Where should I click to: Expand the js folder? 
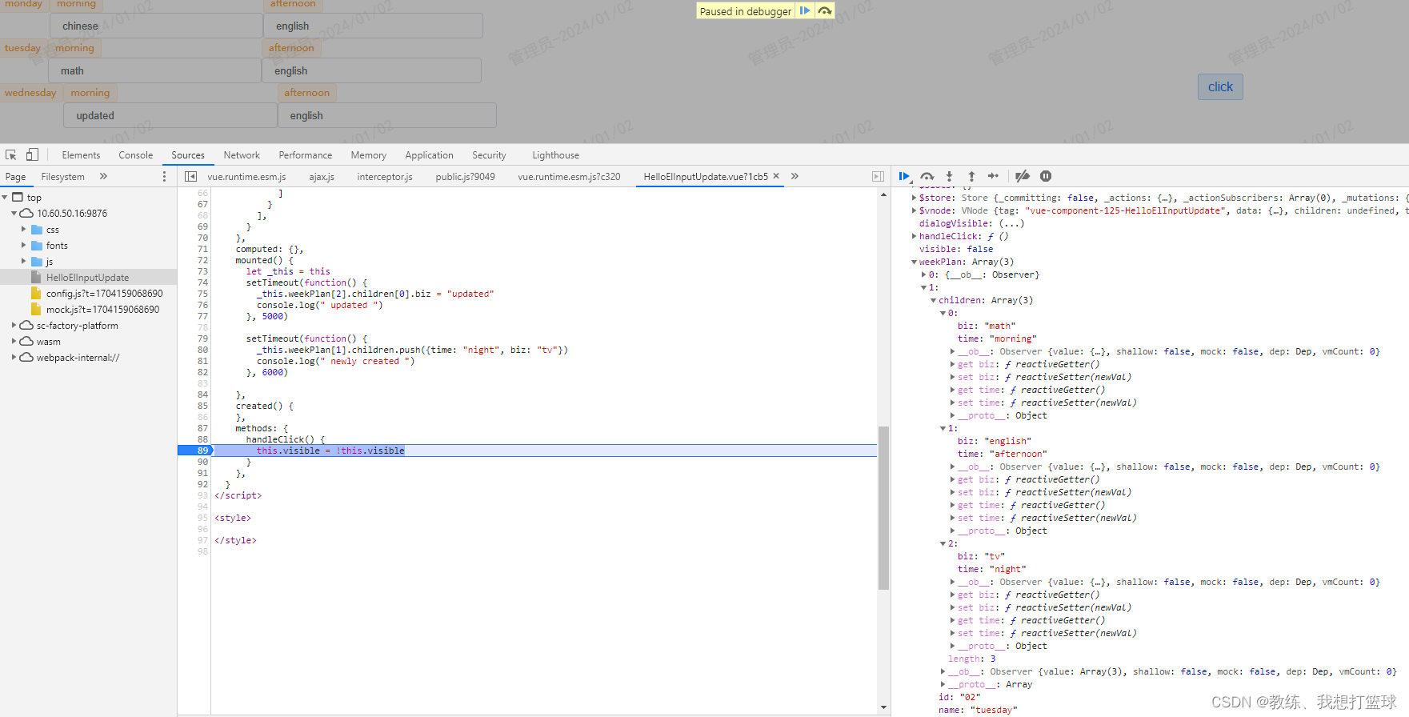pos(23,262)
